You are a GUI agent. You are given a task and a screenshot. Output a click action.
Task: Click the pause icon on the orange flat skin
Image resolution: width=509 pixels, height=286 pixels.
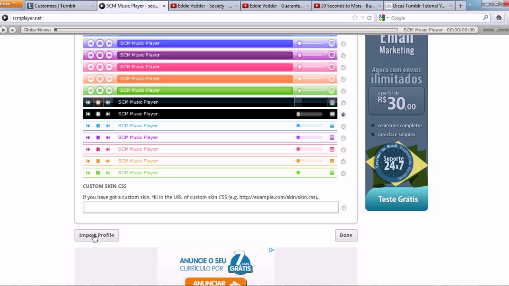pos(98,161)
